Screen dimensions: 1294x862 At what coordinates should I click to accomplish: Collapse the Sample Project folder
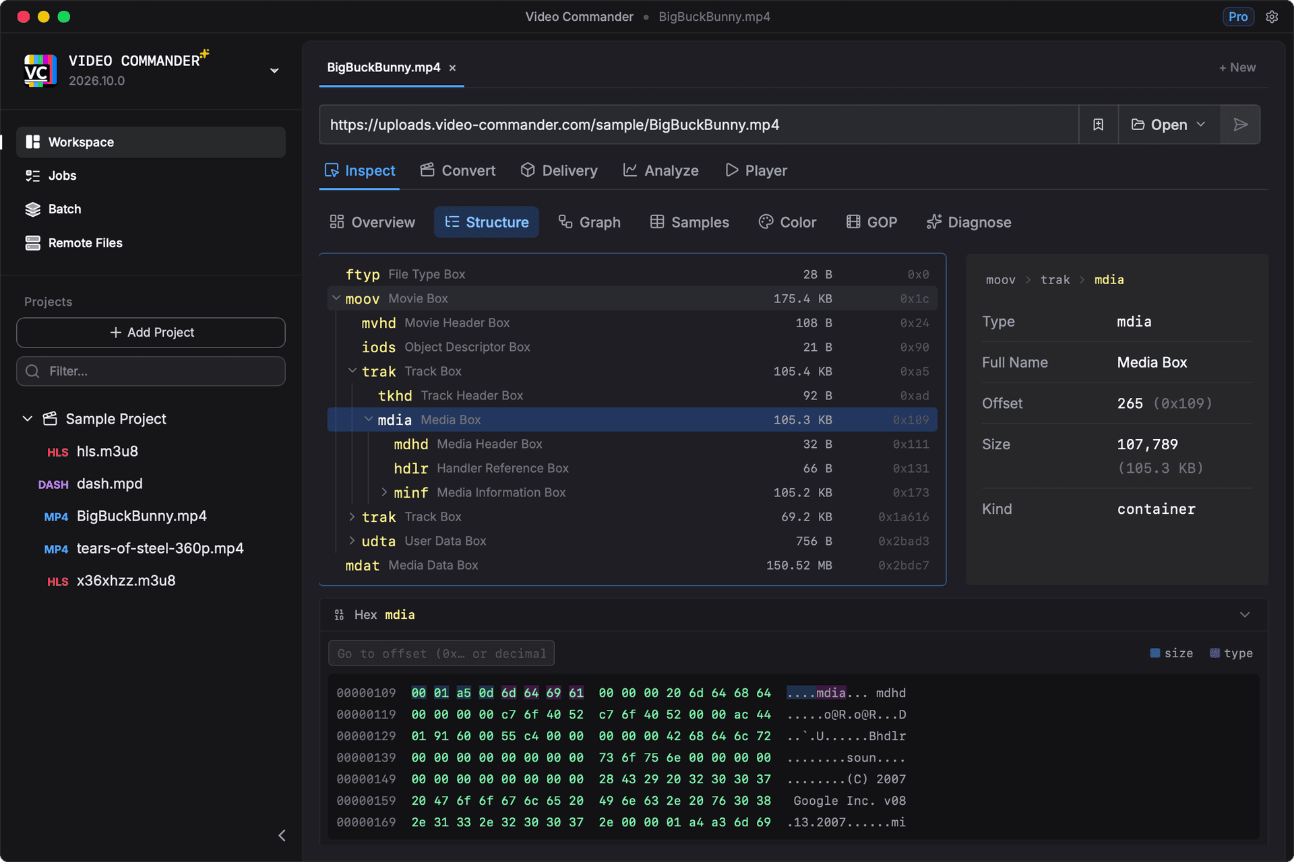(x=28, y=419)
